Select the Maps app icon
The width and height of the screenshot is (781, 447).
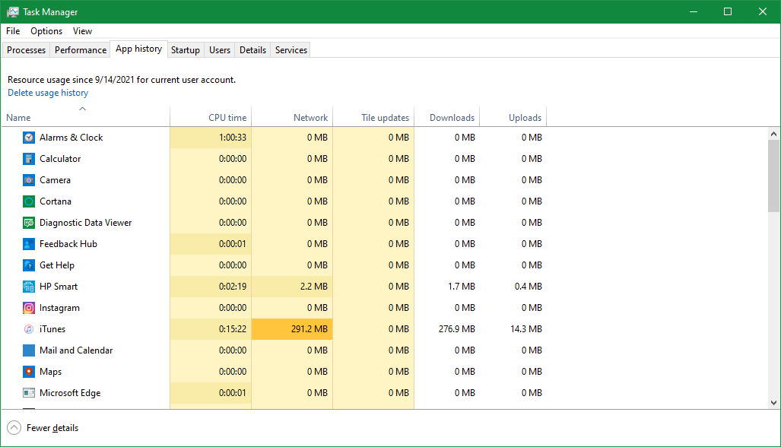point(28,371)
